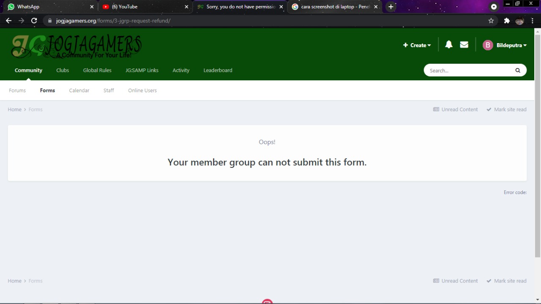This screenshot has width=541, height=304.
Task: Click top Forms breadcrumb link
Action: (x=36, y=110)
